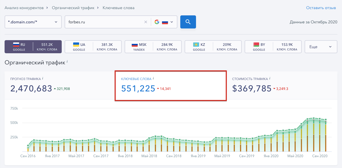The height and width of the screenshot is (168, 342).
Task: Click the Сен 2016 chart data point
Action: 28,146
